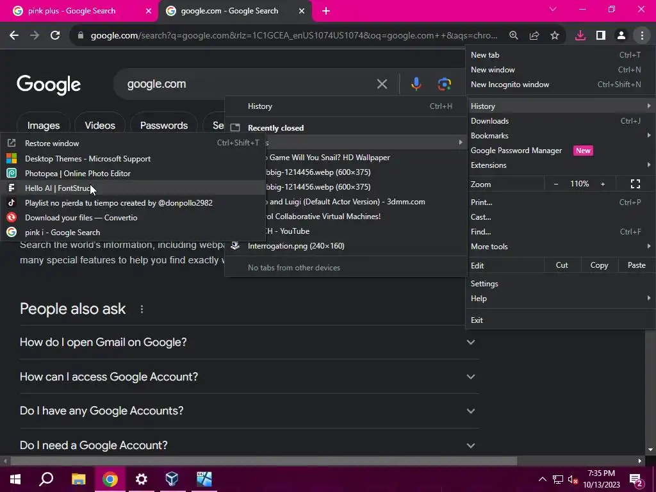Reopen Photopea Online Photo Editor
The image size is (656, 492).
coord(133,173)
